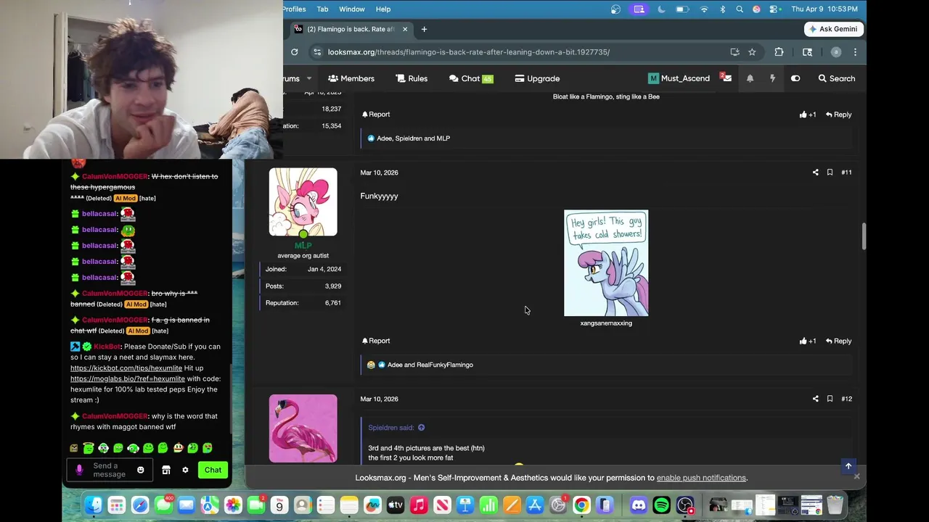Viewport: 929px width, 522px height.
Task: Open the inbox envelope with red badge
Action: pyautogui.click(x=727, y=78)
